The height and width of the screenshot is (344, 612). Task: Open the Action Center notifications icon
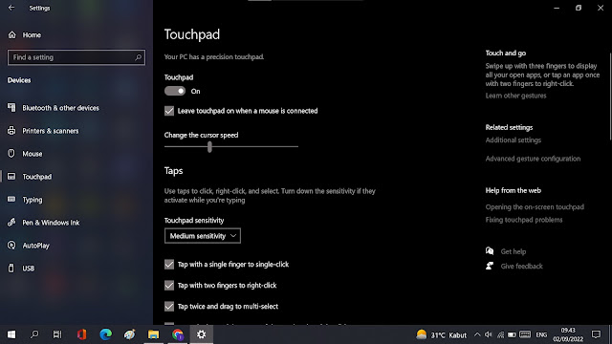coord(596,334)
